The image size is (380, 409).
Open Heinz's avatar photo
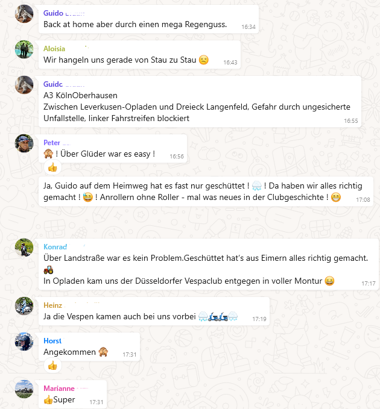click(x=24, y=306)
